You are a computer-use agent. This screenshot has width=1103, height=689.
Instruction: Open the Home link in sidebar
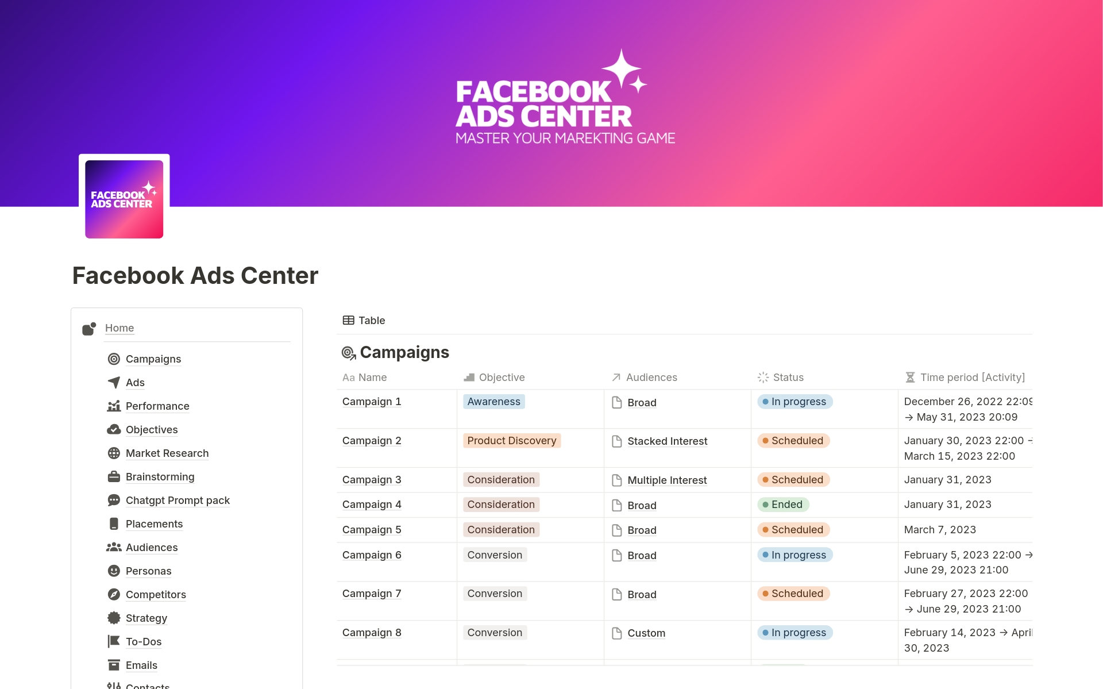(119, 328)
